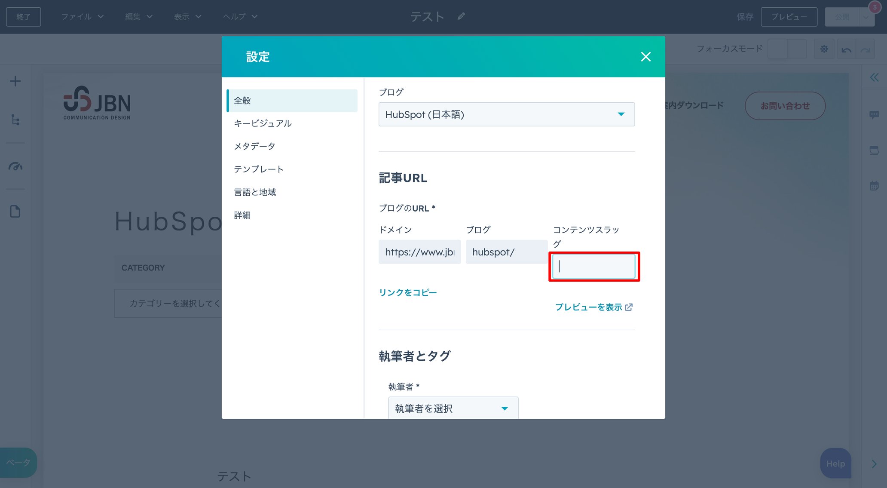Click inside the コンテンツスラッグ input field
Image resolution: width=887 pixels, height=488 pixels.
click(x=593, y=266)
